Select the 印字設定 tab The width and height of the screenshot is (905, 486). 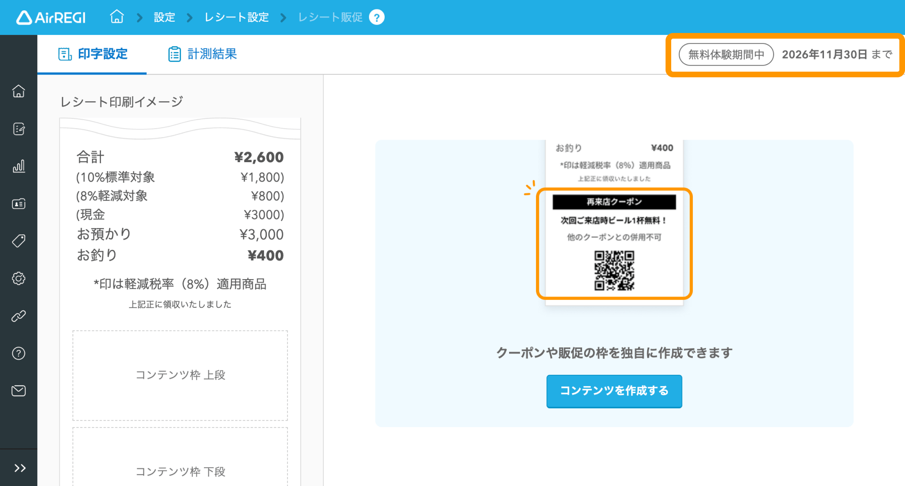point(92,54)
